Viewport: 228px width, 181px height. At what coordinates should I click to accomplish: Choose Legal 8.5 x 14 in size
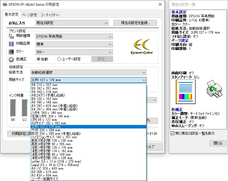point(88,165)
